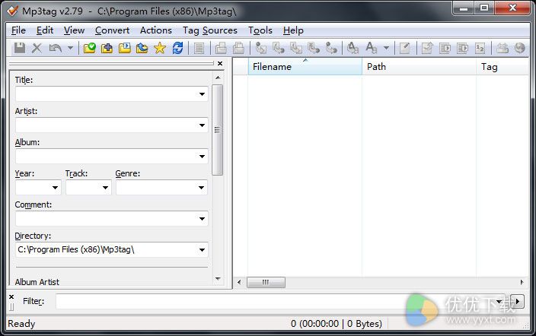Click the fifth tag converter icon
This screenshot has height=336, width=536.
tap(331, 48)
